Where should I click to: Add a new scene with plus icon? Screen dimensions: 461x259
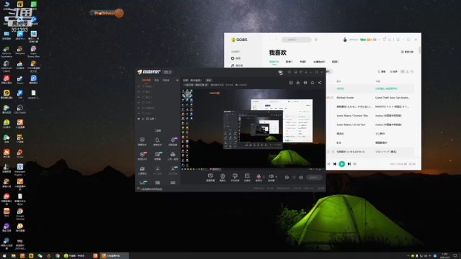pyautogui.click(x=177, y=80)
